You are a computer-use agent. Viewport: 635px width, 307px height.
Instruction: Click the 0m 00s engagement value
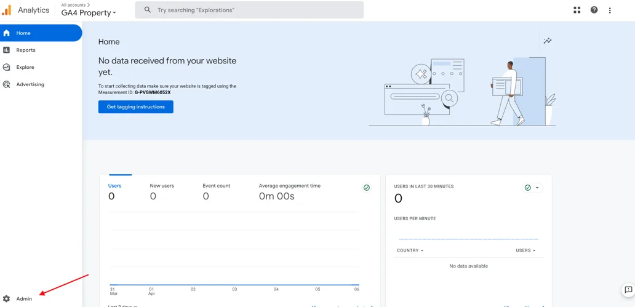(x=277, y=196)
